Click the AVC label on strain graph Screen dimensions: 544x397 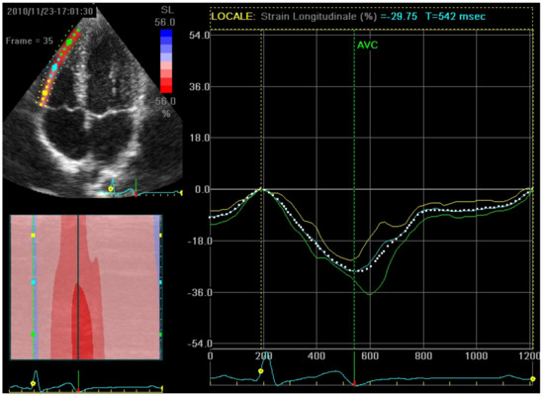click(367, 46)
